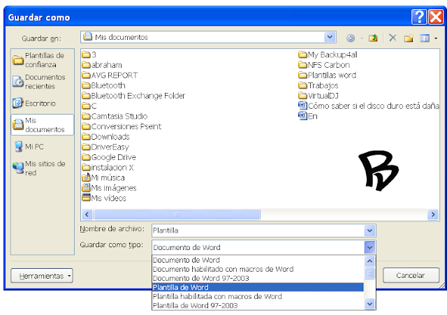
Task: Click the Back navigation arrow icon
Action: point(351,38)
